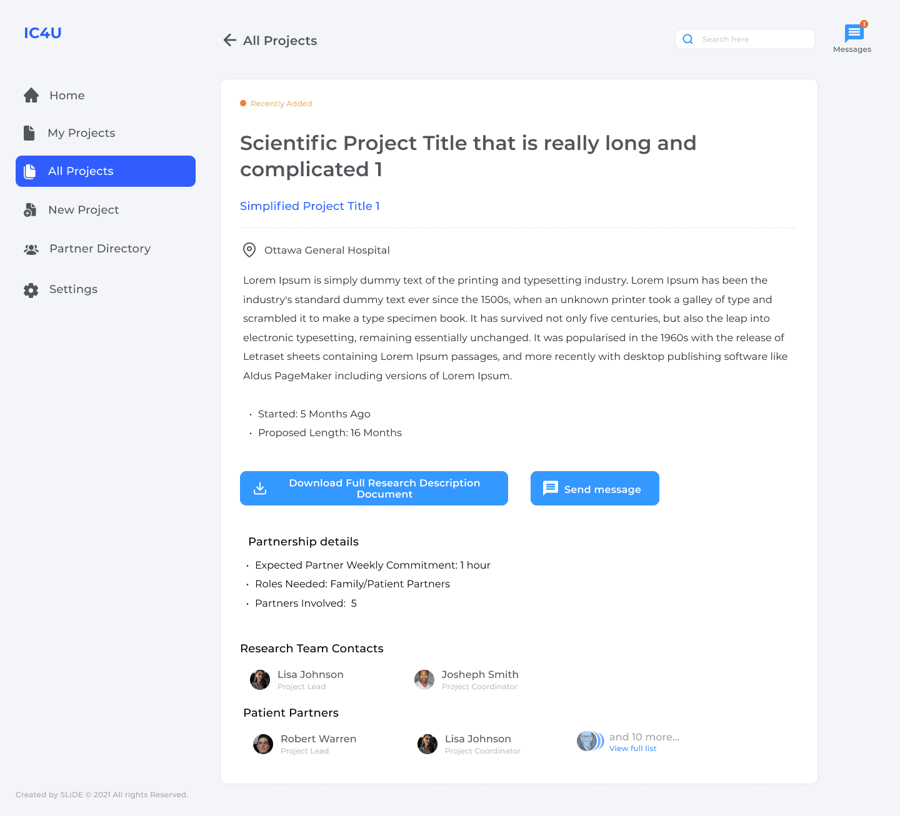Click the Send message button

pyautogui.click(x=595, y=488)
